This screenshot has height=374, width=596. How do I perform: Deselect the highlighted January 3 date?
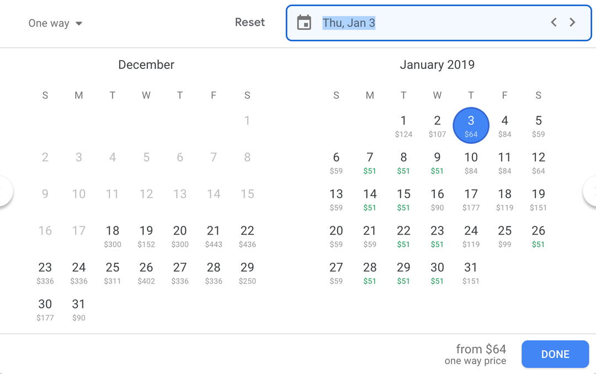tap(471, 125)
